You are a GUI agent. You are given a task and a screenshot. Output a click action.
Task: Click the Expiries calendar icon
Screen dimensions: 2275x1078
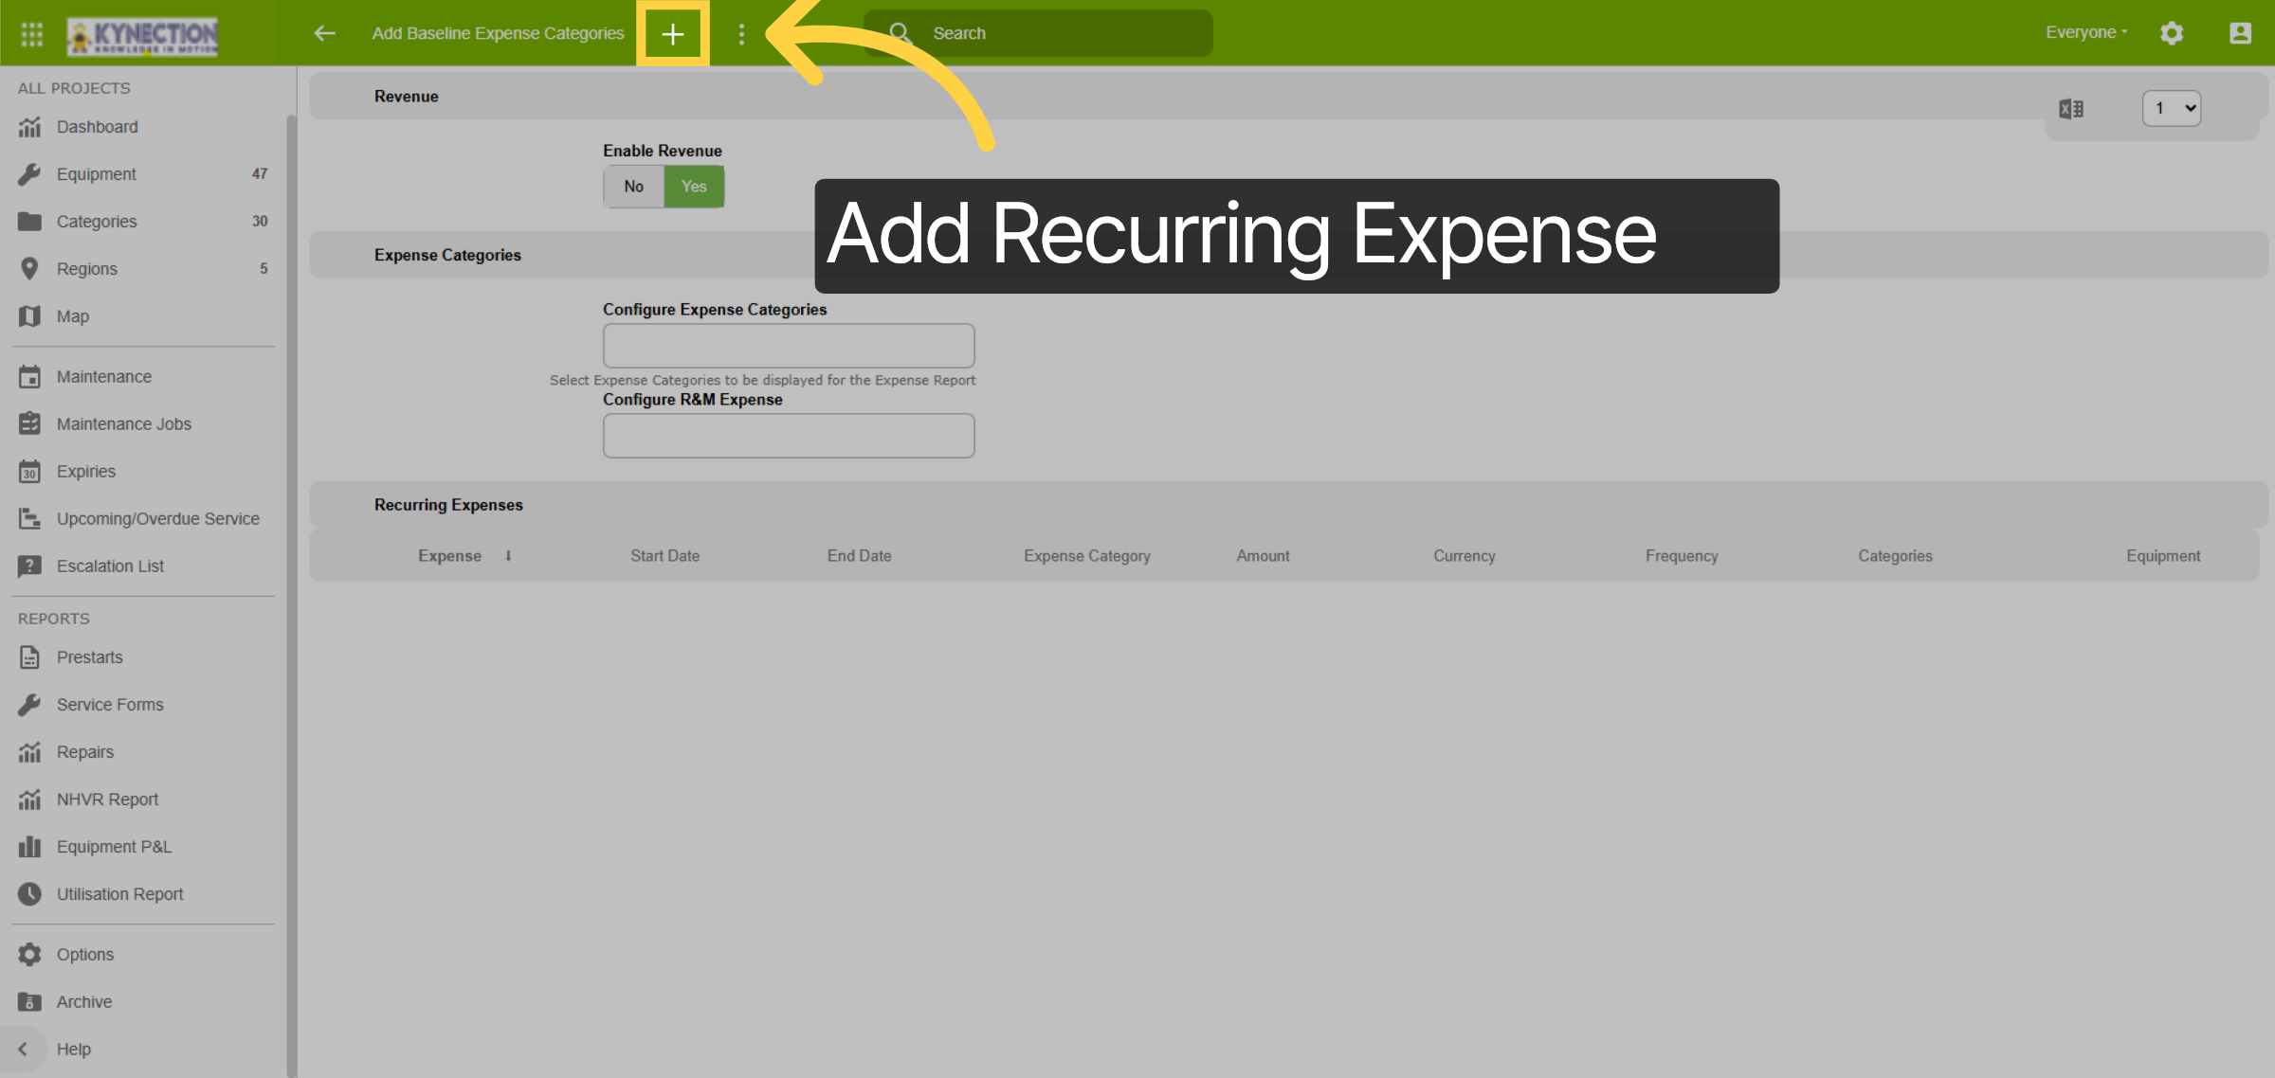(29, 472)
